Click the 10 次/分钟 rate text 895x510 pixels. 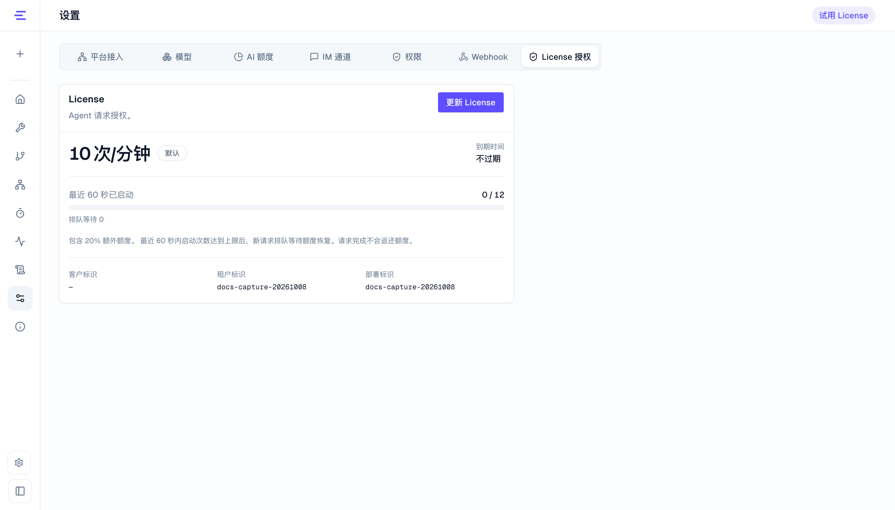coord(110,154)
